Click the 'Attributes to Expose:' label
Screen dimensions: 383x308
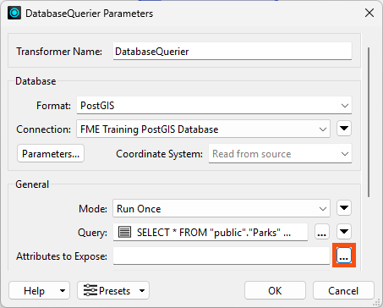tap(62, 256)
